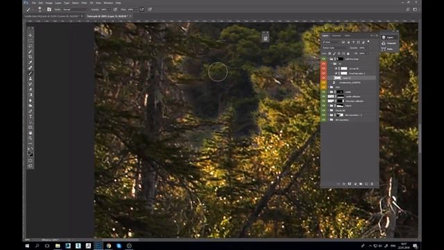The image size is (444, 250).
Task: Expand the Island group arrow
Action: point(328,106)
